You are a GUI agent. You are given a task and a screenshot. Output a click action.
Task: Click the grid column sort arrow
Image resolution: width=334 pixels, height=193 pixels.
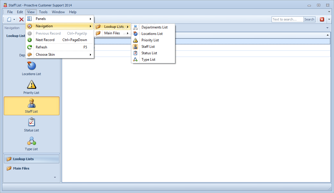coord(328,35)
